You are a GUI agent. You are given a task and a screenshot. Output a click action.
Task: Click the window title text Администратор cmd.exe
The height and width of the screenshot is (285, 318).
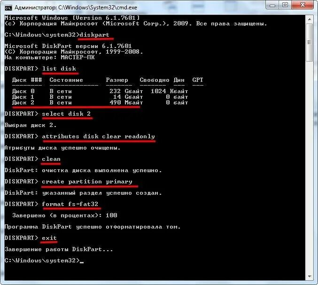[76, 8]
